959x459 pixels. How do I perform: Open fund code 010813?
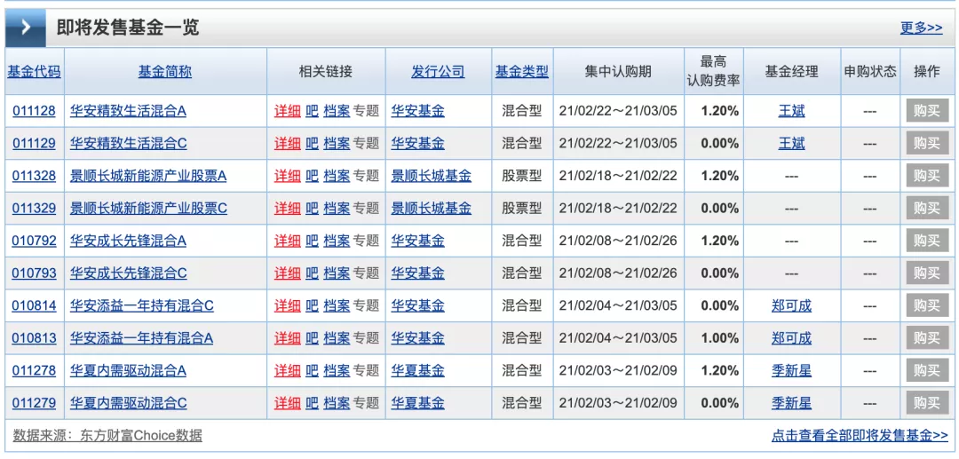click(34, 338)
